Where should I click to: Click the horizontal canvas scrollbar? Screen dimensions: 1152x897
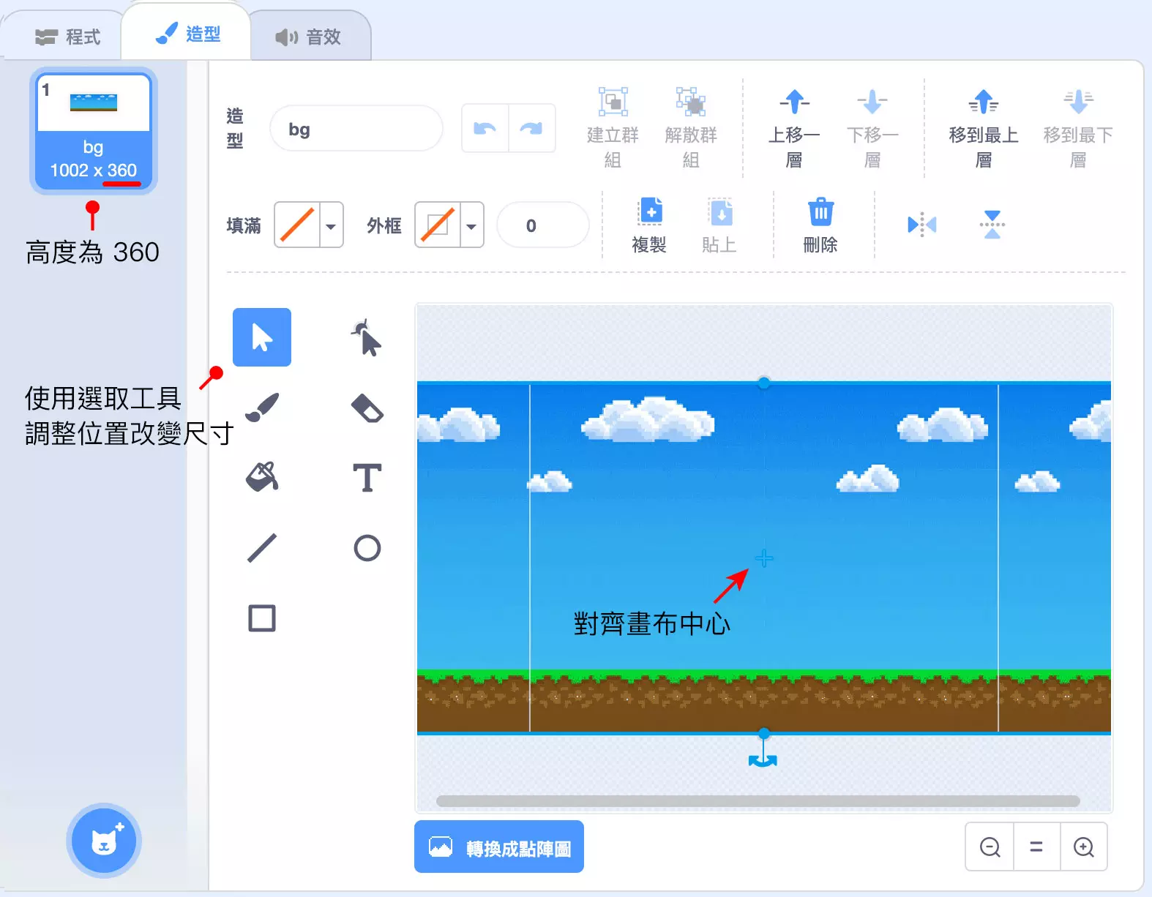click(758, 800)
